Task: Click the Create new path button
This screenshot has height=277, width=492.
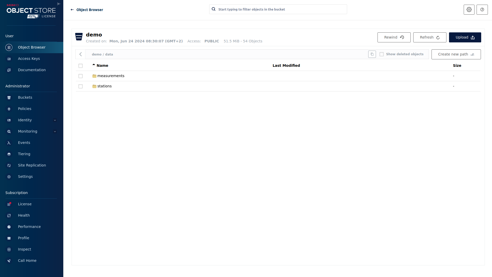Action: coord(456,54)
